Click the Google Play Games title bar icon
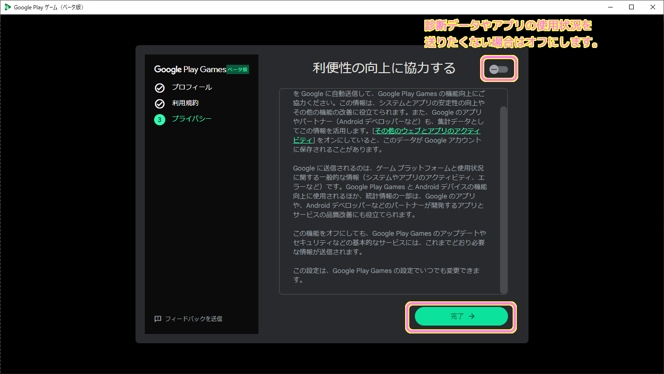 pyautogui.click(x=7, y=7)
